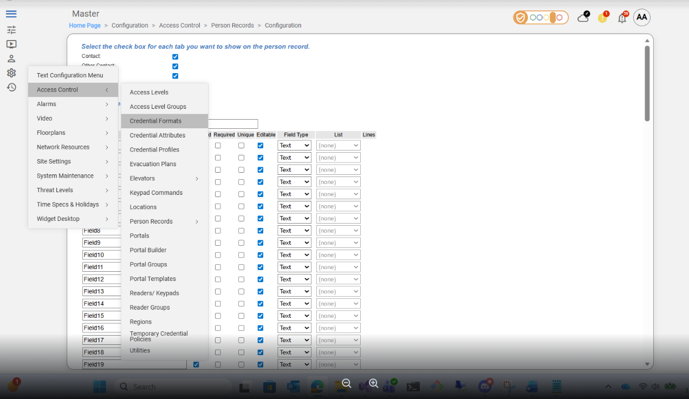689x399 pixels.
Task: Expand the Person Records submenu
Action: click(x=164, y=221)
